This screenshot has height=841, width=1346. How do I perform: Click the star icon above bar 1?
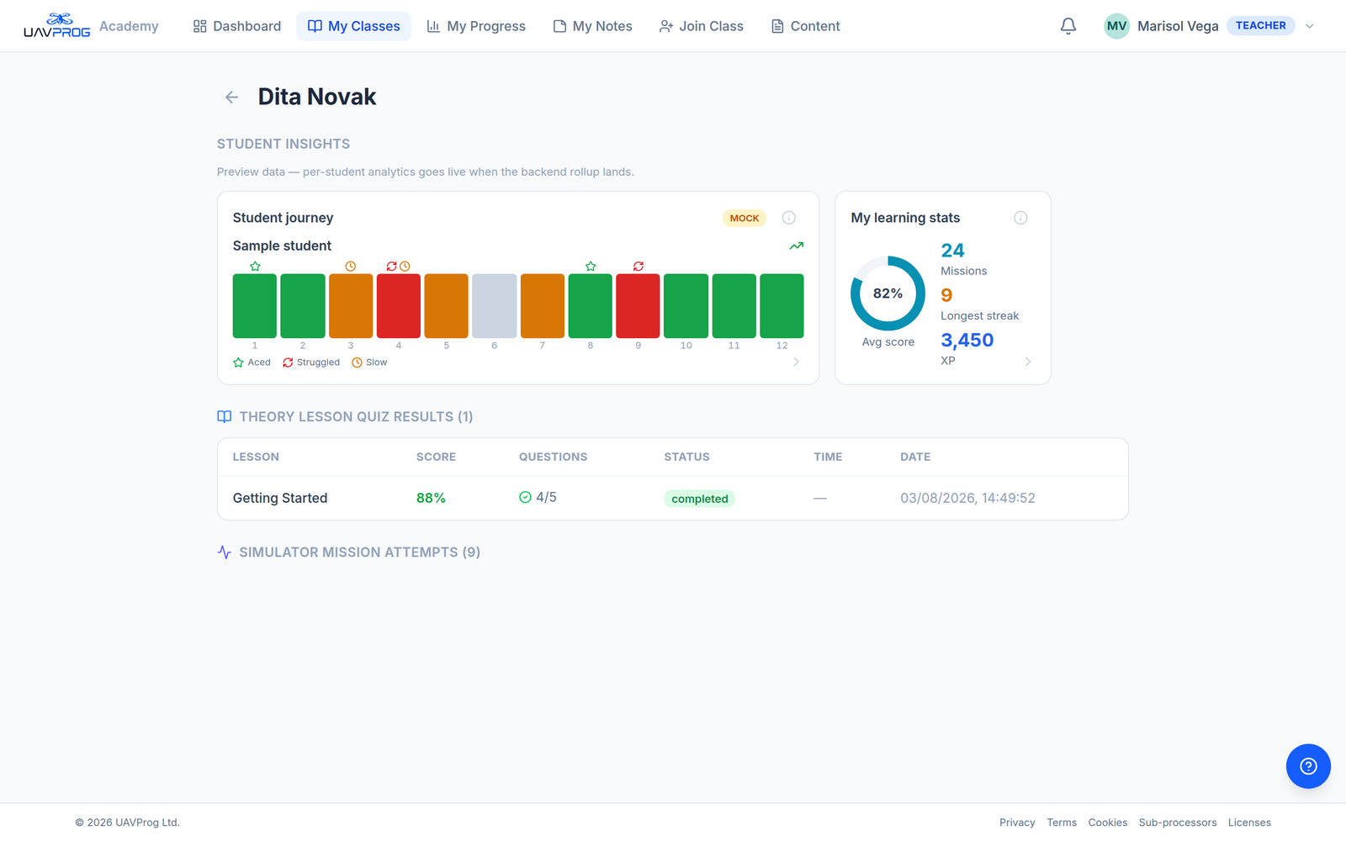255,267
